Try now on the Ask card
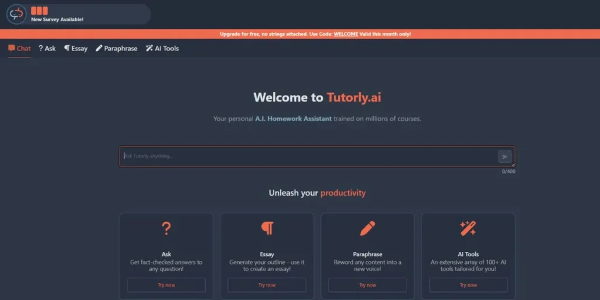The image size is (600, 300). click(x=166, y=285)
